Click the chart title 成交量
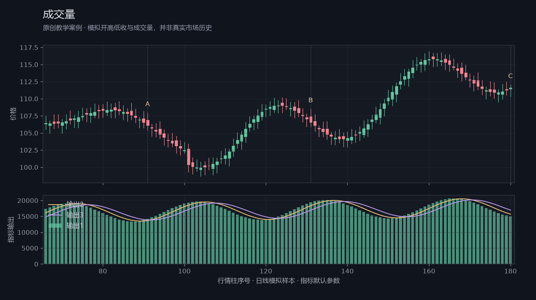Viewport: 536px width, 300px height. point(59,15)
